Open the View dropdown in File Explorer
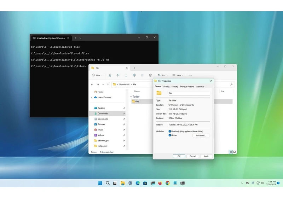283x198 pixels. pos(178,75)
